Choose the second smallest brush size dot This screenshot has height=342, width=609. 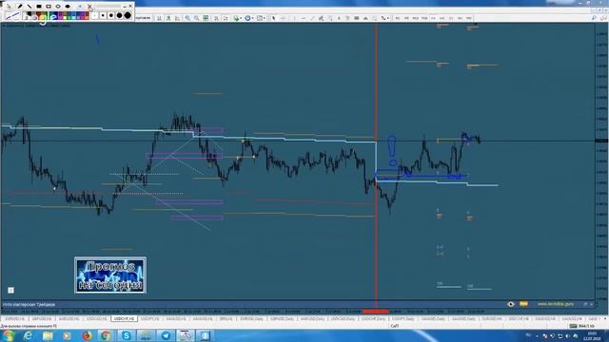pos(103,15)
